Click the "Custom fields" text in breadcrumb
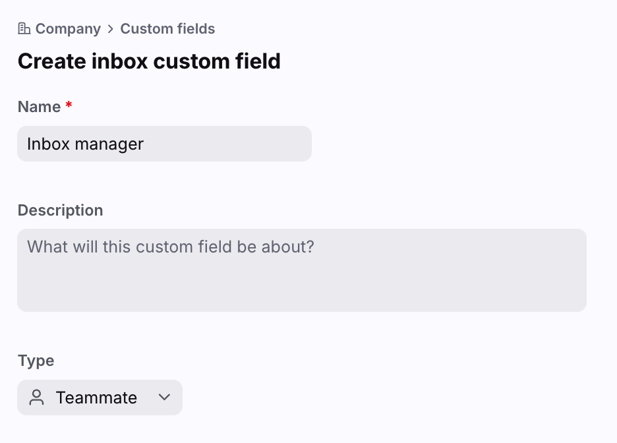Image resolution: width=617 pixels, height=443 pixels. point(167,29)
